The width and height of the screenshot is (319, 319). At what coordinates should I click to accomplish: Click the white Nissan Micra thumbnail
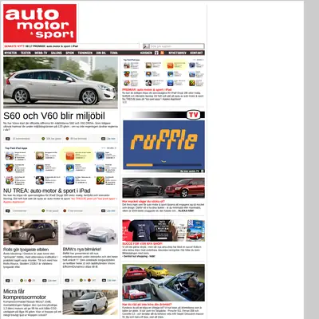pyautogui.click(x=90, y=302)
